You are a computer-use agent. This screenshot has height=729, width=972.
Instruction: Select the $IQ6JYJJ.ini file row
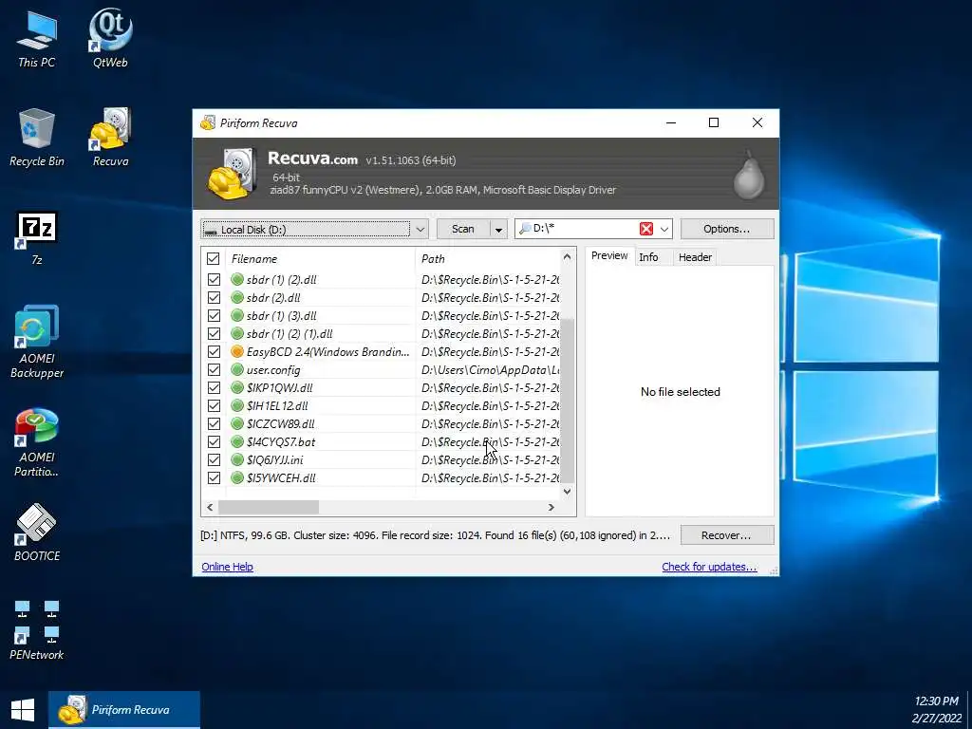(x=381, y=459)
